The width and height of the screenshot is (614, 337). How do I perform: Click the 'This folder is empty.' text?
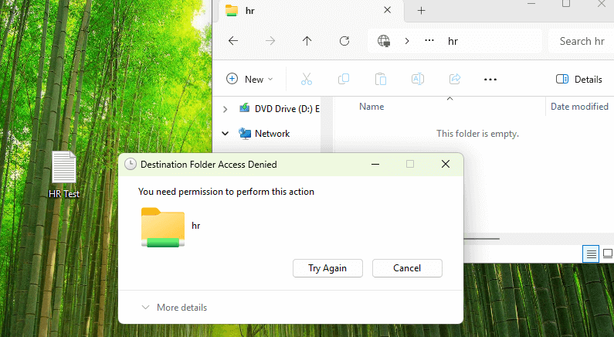point(477,134)
